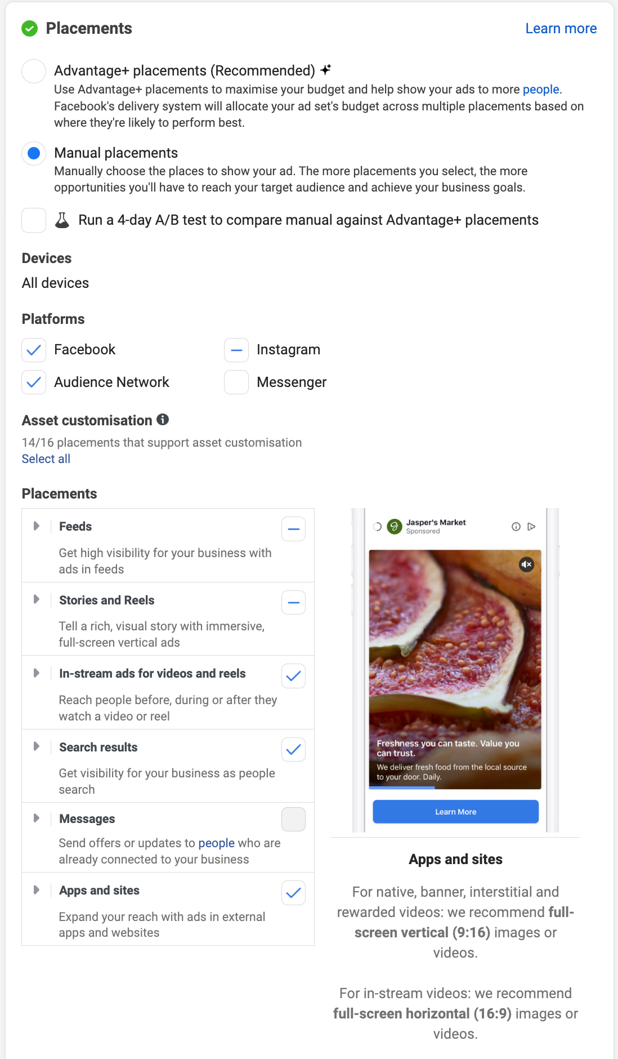Toggle the 4-day A/B test checkbox
The width and height of the screenshot is (618, 1059).
(x=34, y=220)
